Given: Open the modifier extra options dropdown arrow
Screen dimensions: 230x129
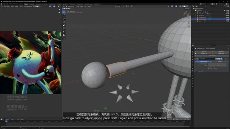Looking at the screenshot, I should pyautogui.click(x=224, y=59).
